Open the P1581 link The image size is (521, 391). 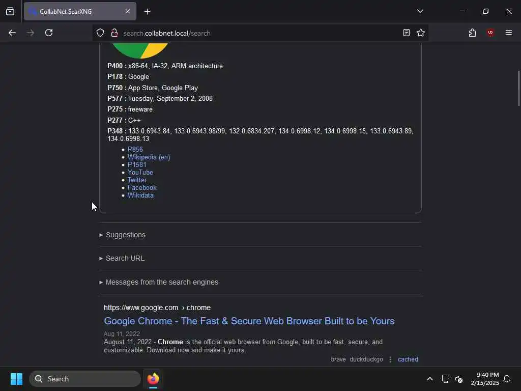click(137, 164)
